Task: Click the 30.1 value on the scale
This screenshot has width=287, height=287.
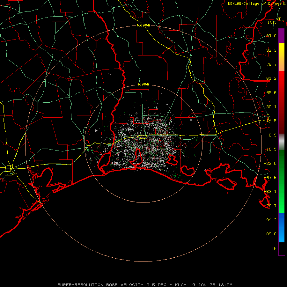Action: 271,107
